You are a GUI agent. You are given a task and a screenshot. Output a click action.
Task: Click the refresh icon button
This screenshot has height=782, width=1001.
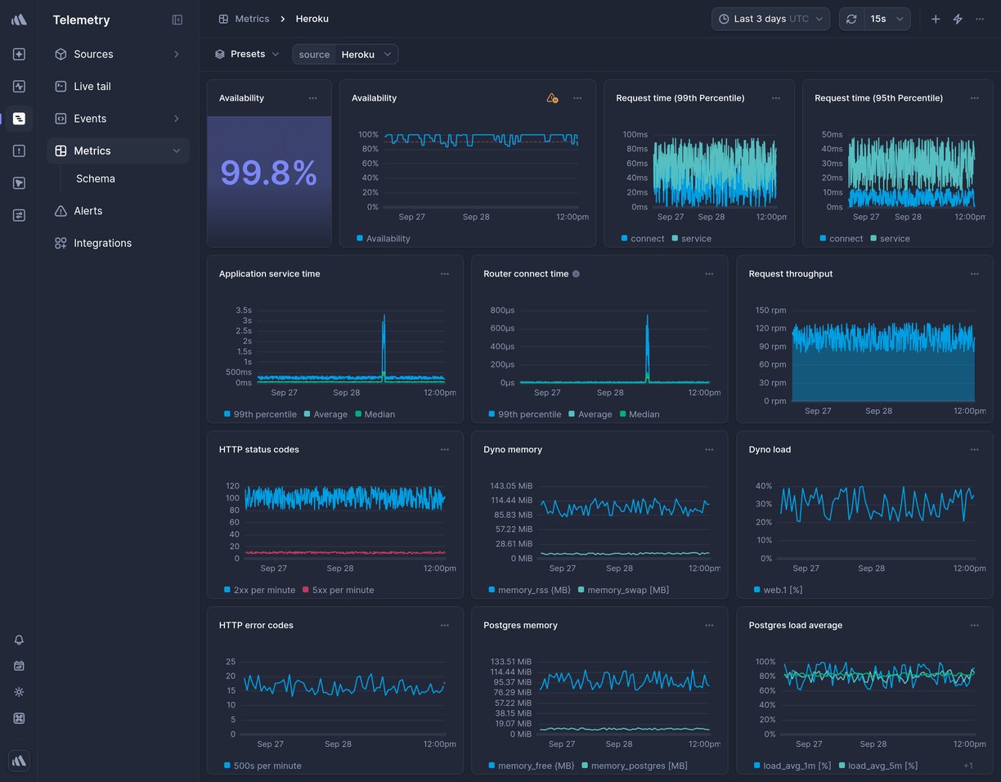point(851,19)
